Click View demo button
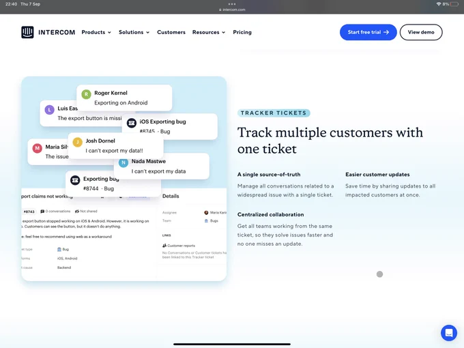 421,32
